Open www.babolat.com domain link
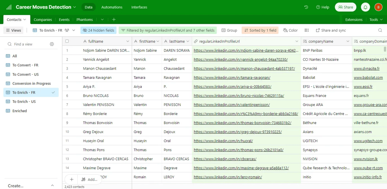This screenshot has width=387, height=189. tap(368, 78)
